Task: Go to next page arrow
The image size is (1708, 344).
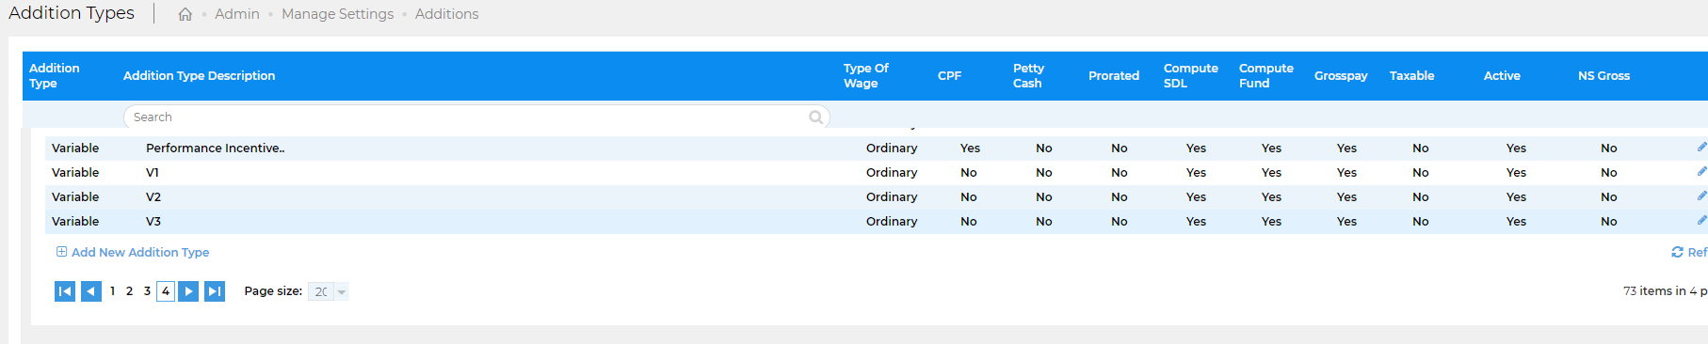Action: [x=188, y=291]
